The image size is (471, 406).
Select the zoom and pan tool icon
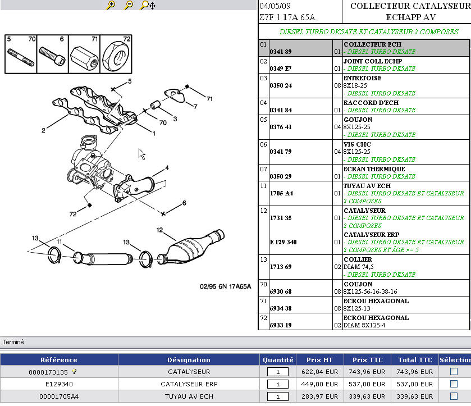tap(147, 5)
